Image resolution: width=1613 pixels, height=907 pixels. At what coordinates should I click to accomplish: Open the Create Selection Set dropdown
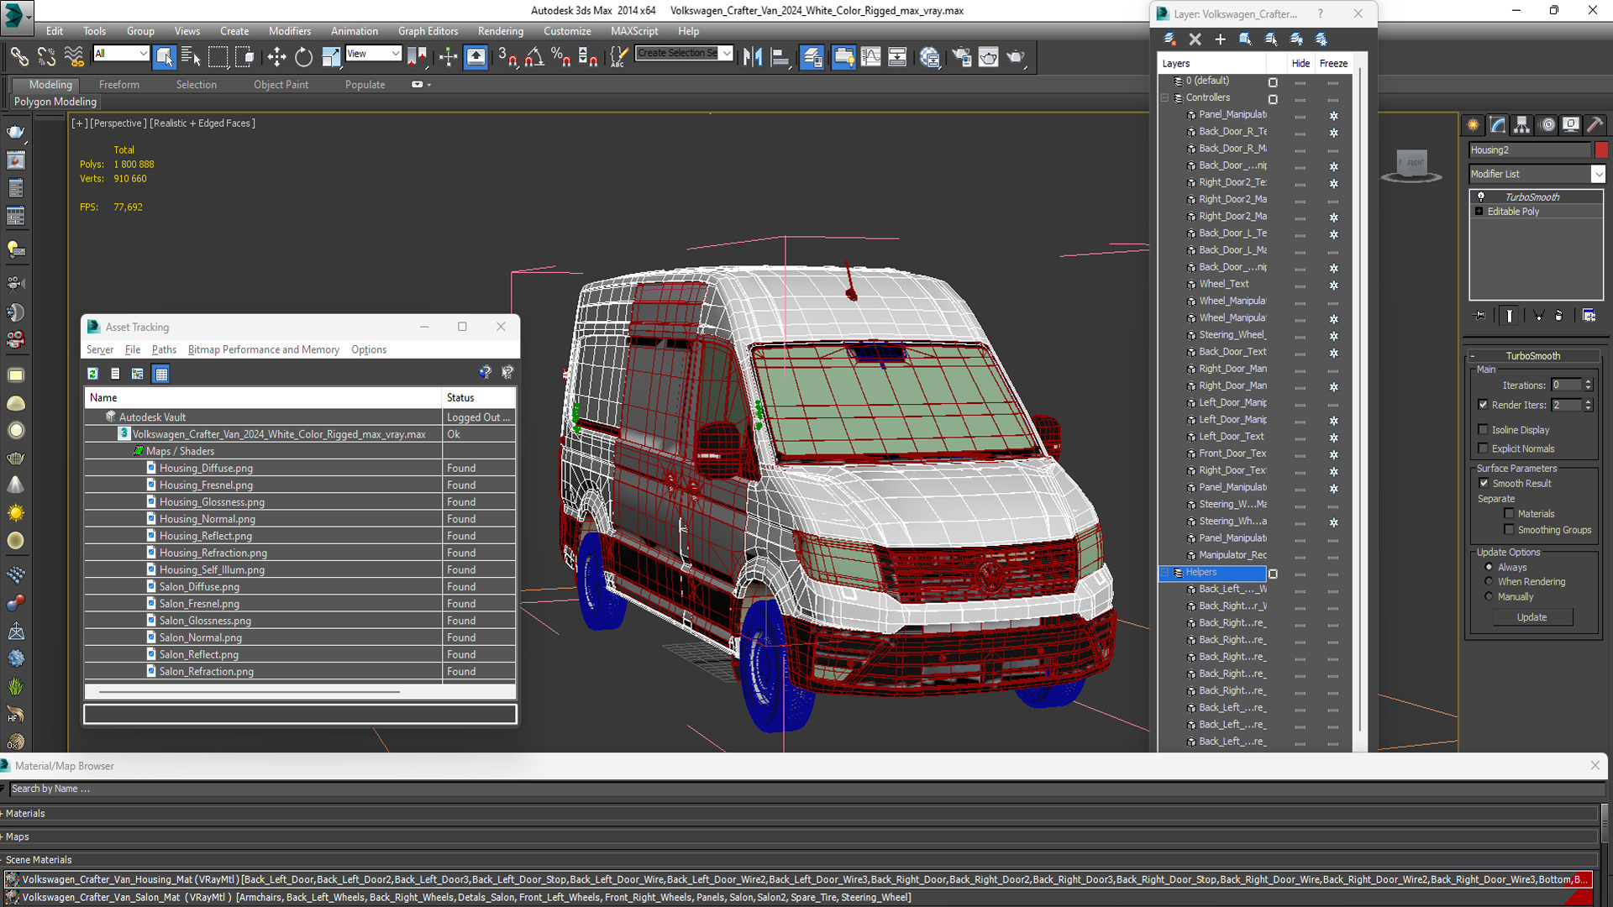pyautogui.click(x=727, y=53)
